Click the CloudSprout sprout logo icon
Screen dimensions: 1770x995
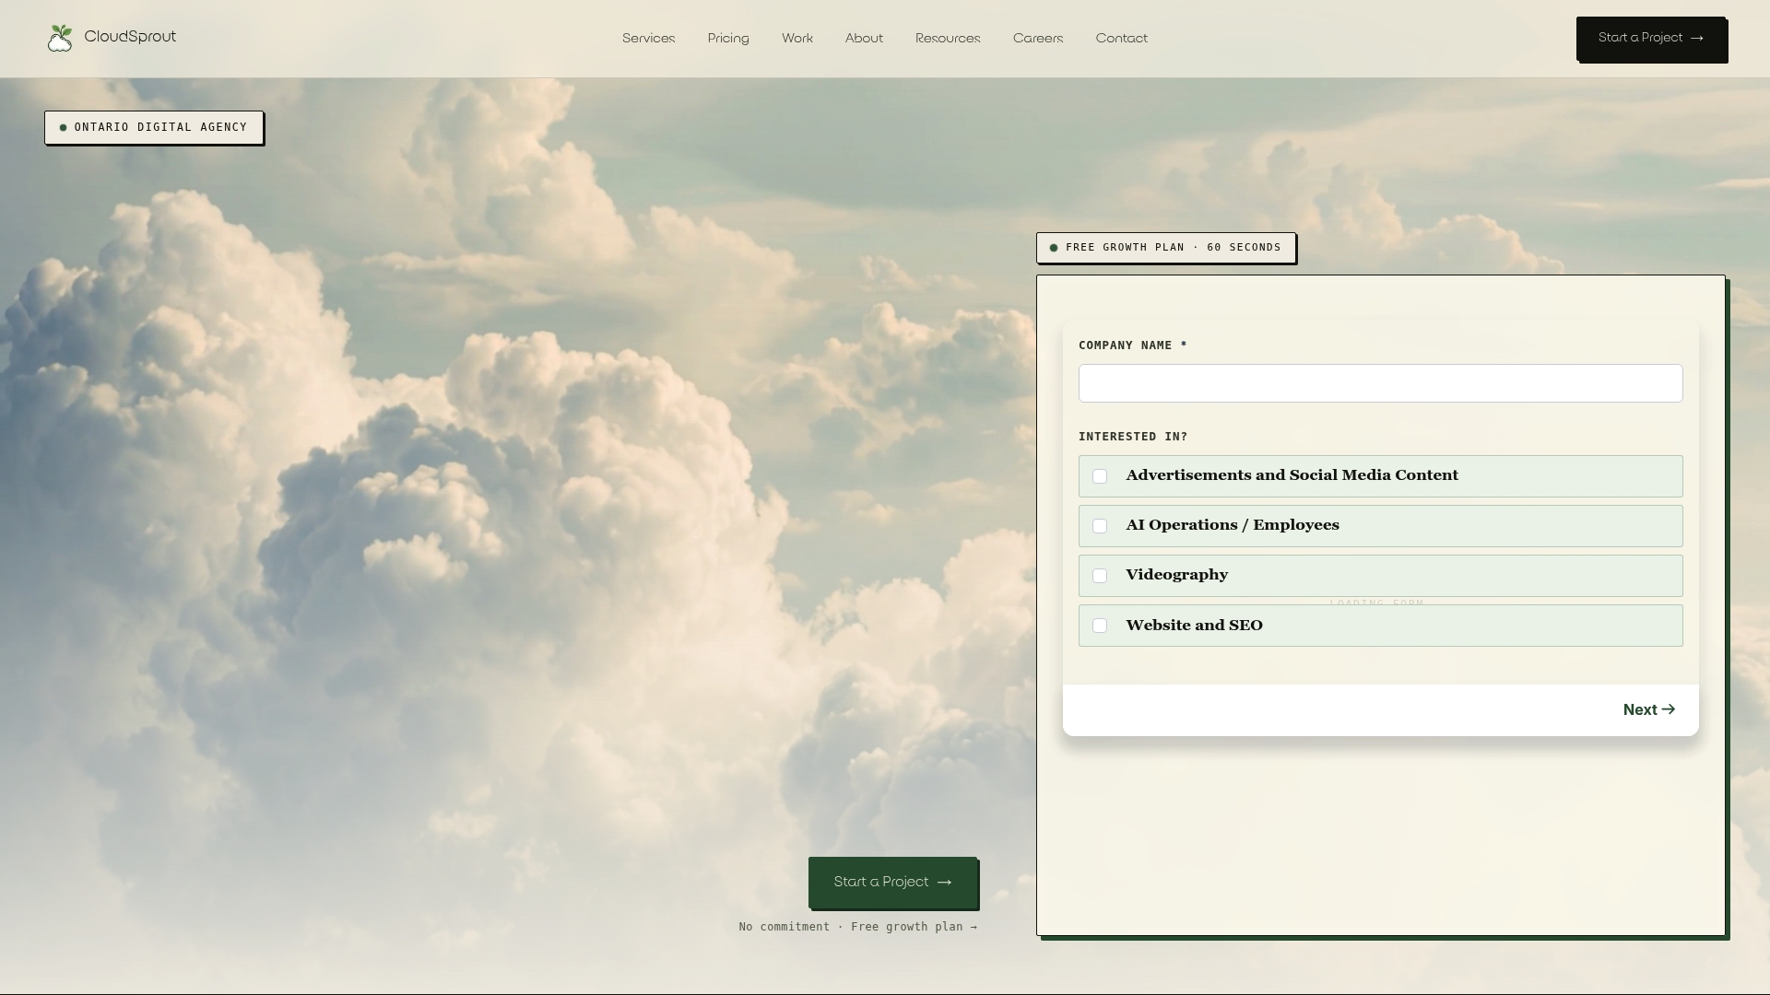coord(60,39)
